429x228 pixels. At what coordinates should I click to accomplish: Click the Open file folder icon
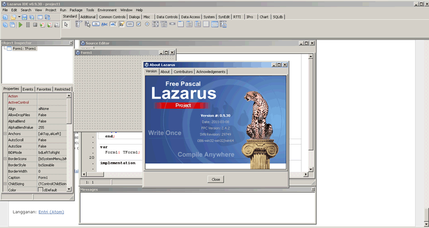pyautogui.click(x=13, y=17)
